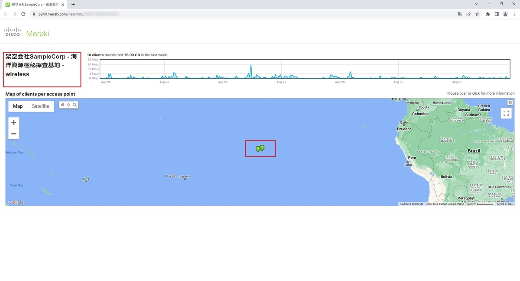Screen dimensions: 520x281
Task: Click the Quito city label on the map
Action: point(404,122)
